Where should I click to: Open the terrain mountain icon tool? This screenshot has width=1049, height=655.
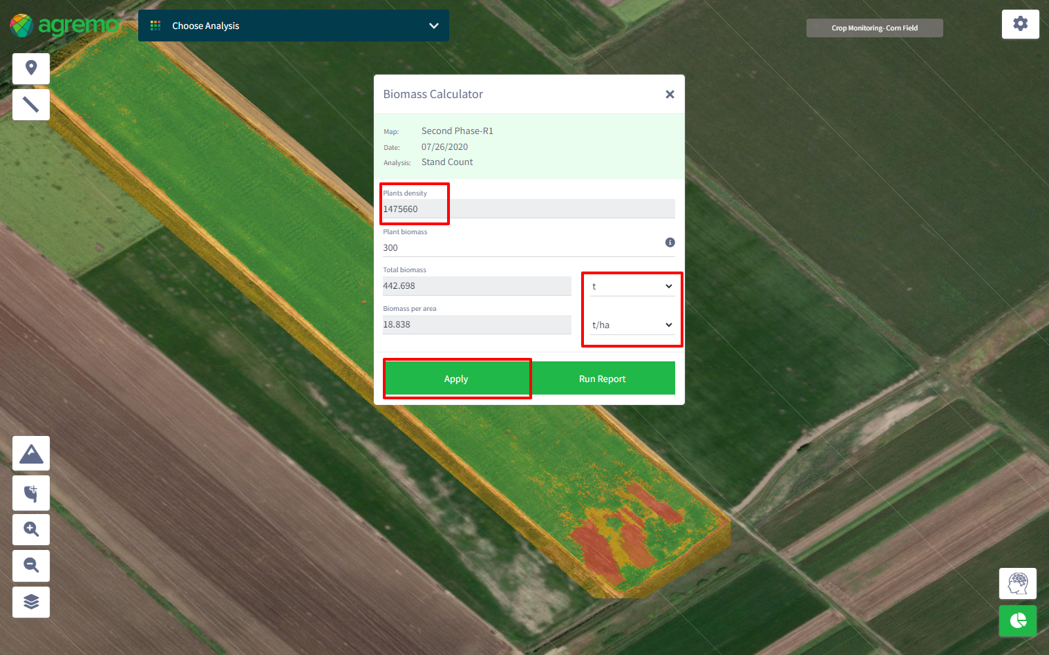(31, 454)
